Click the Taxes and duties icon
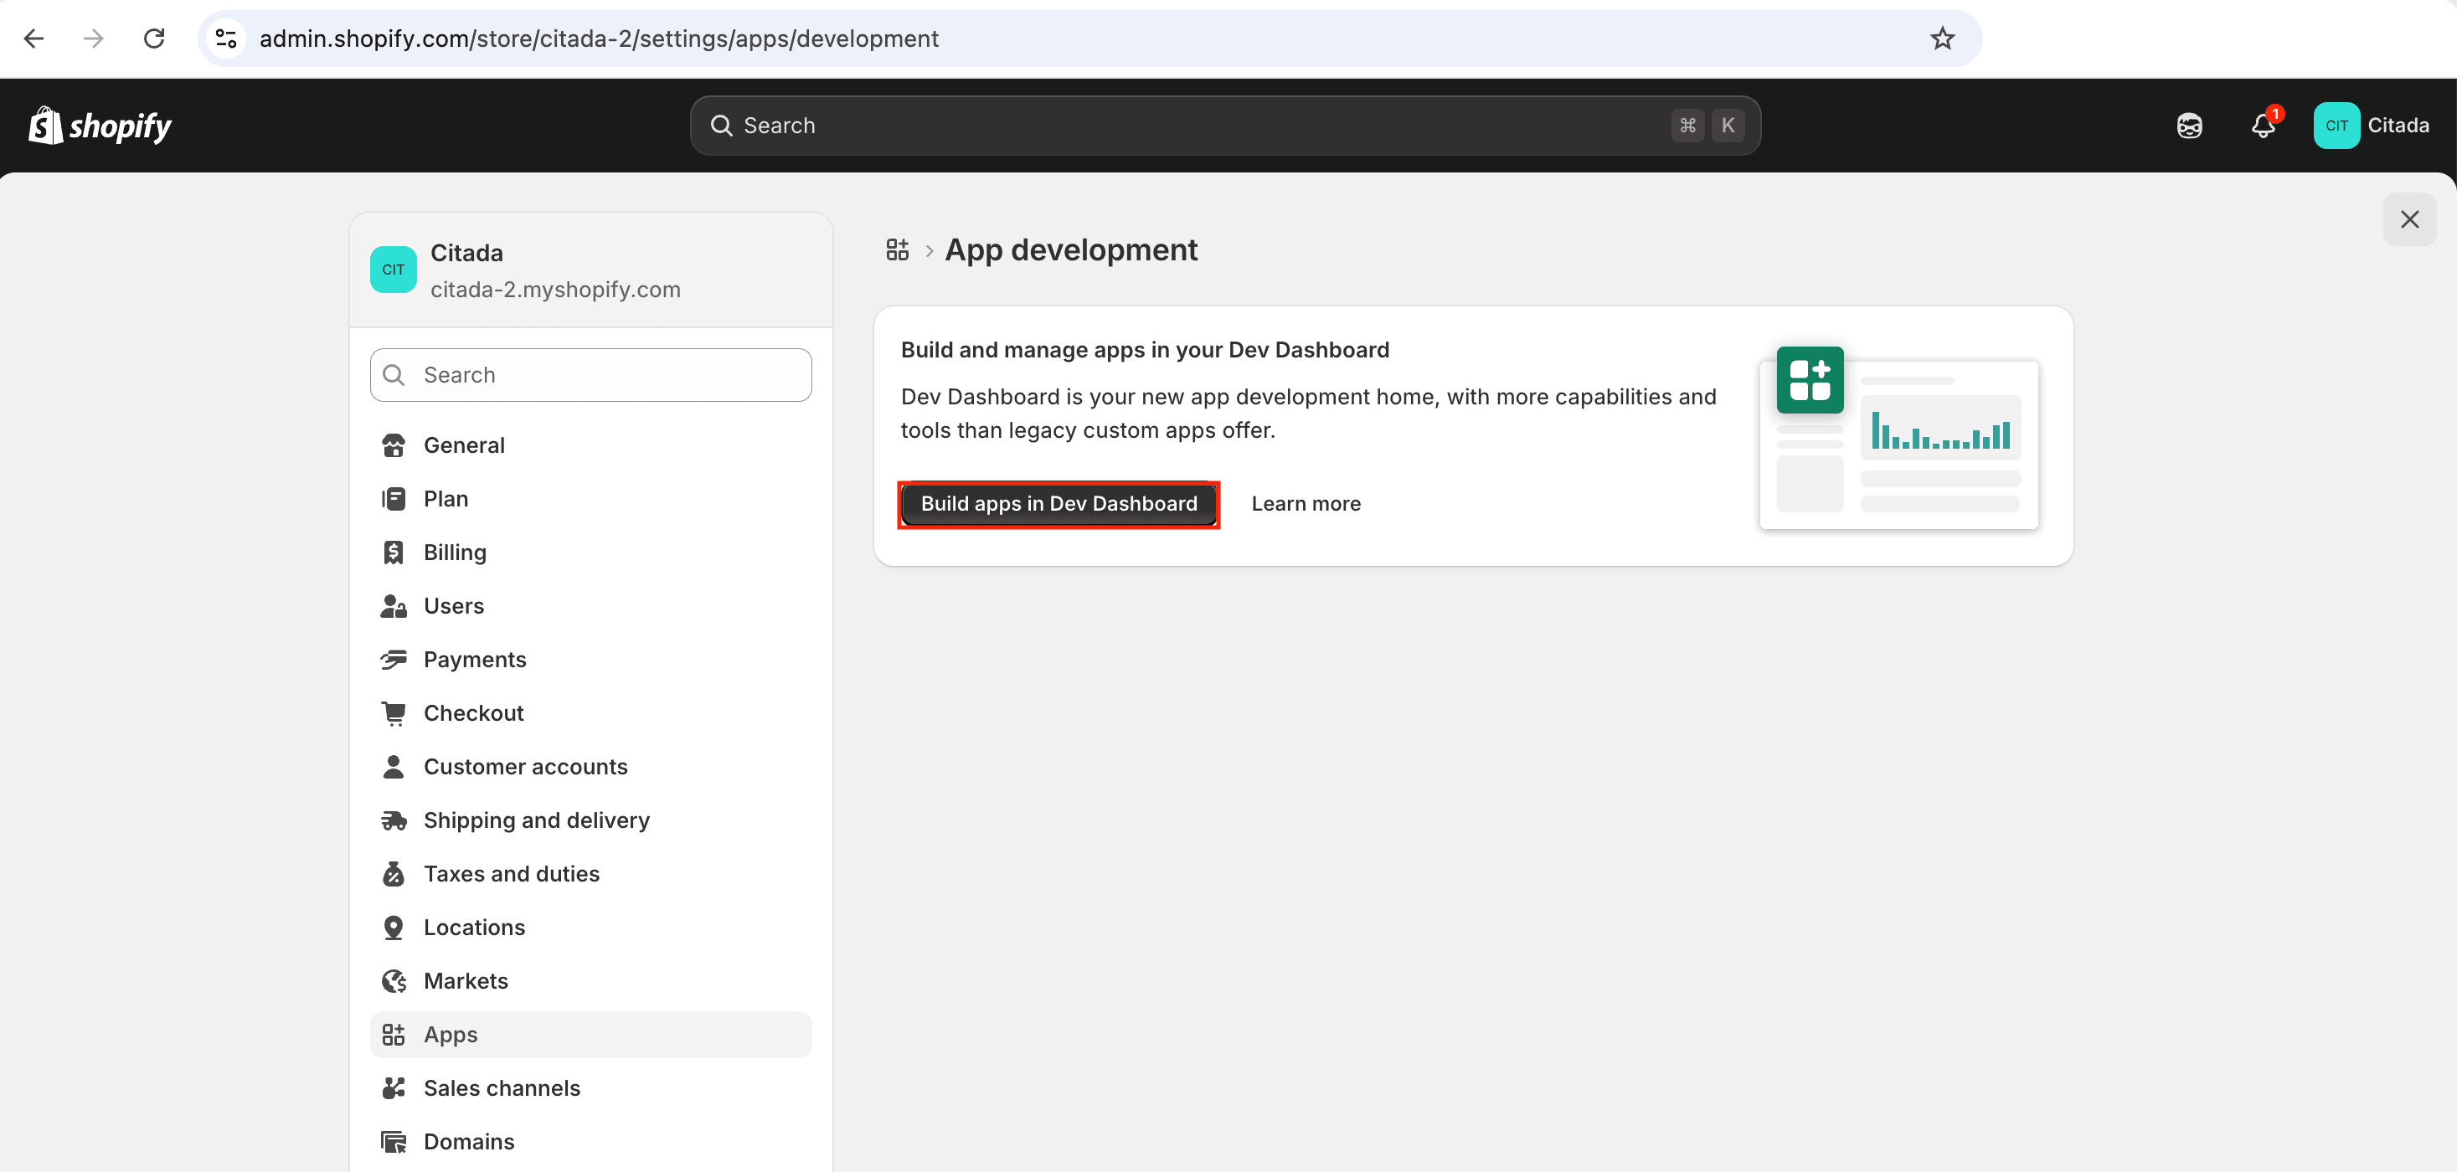The image size is (2457, 1172). tap(393, 873)
